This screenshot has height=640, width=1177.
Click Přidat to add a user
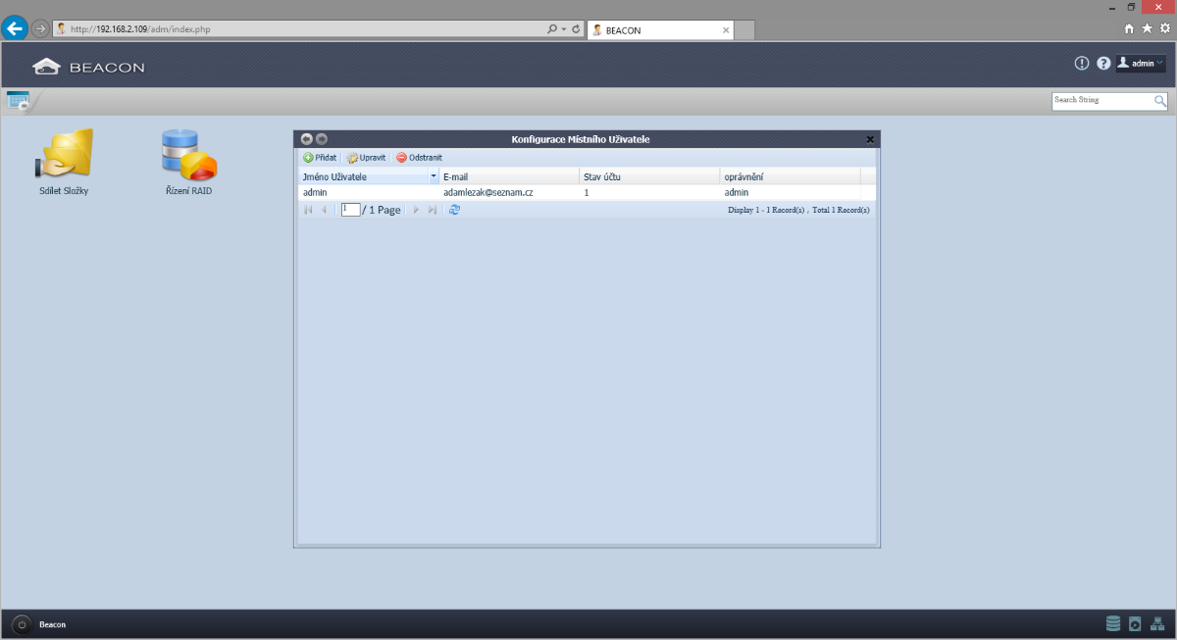(320, 157)
